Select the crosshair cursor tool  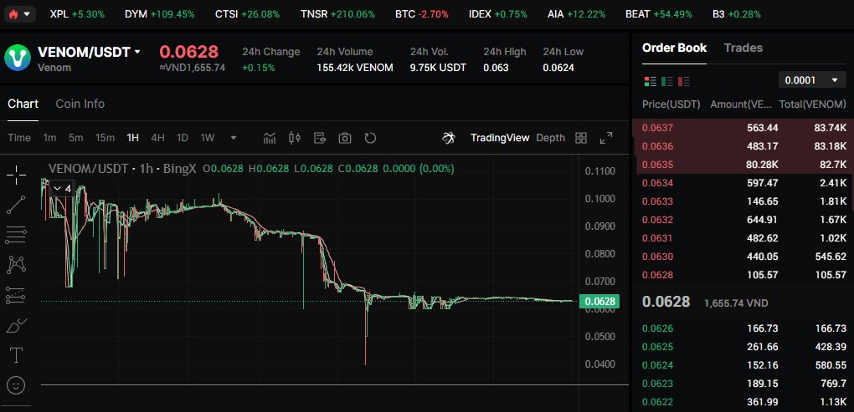[x=17, y=175]
